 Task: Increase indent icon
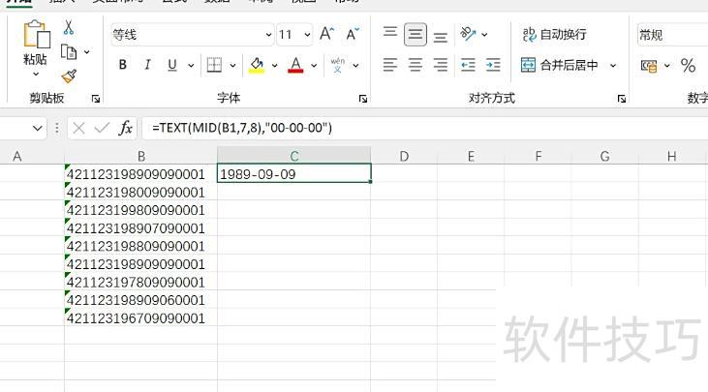tap(493, 65)
